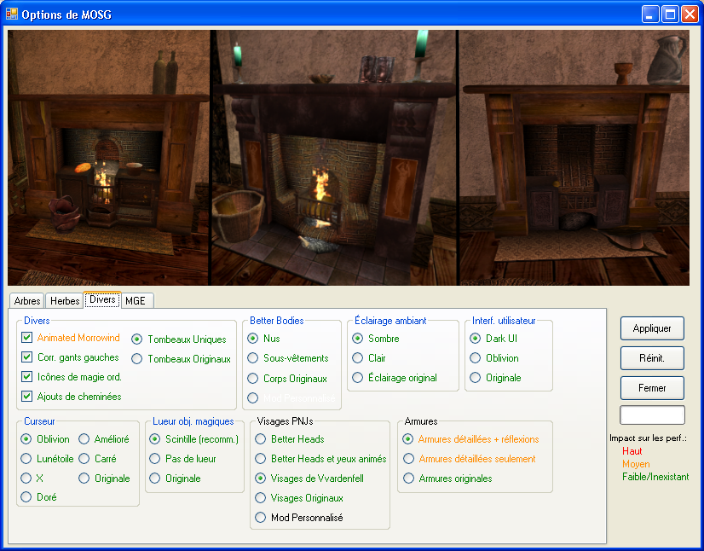Choose Sous-vêtements body option
The width and height of the screenshot is (704, 551).
tap(253, 357)
